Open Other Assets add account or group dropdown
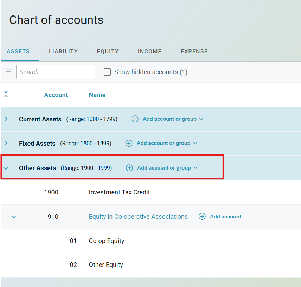301x287 pixels. [x=196, y=168]
